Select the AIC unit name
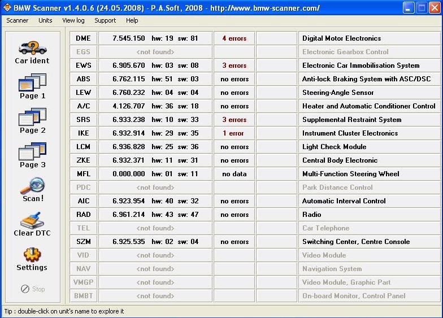 tap(84, 201)
